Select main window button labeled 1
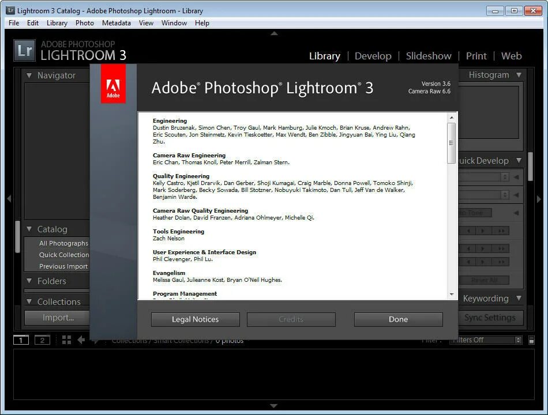 click(x=21, y=339)
